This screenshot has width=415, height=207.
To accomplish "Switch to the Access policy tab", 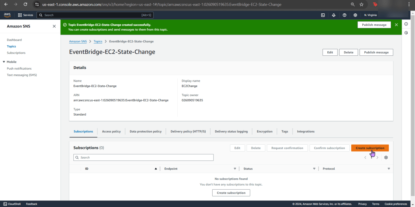I will click(x=111, y=131).
